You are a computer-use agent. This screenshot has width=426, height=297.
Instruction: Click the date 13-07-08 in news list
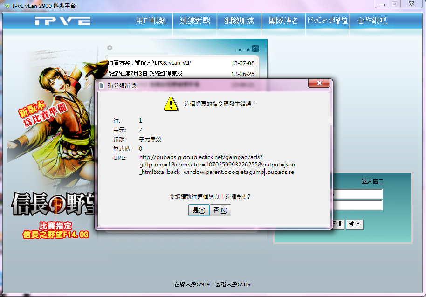click(243, 63)
